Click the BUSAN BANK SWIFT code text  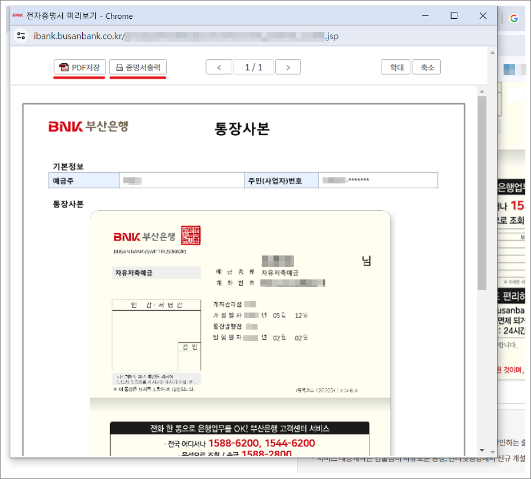pyautogui.click(x=150, y=251)
